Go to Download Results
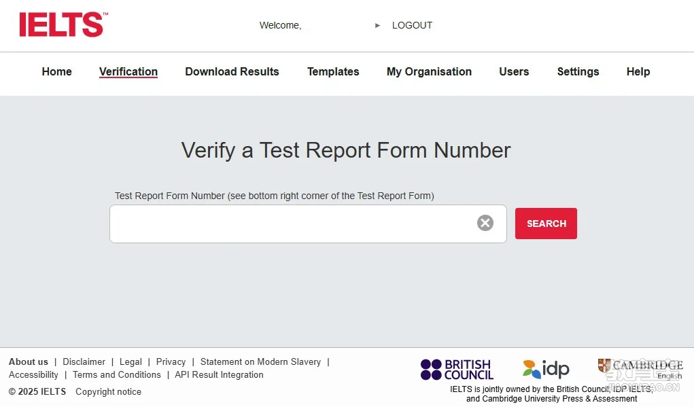The width and height of the screenshot is (694, 407). pos(232,71)
